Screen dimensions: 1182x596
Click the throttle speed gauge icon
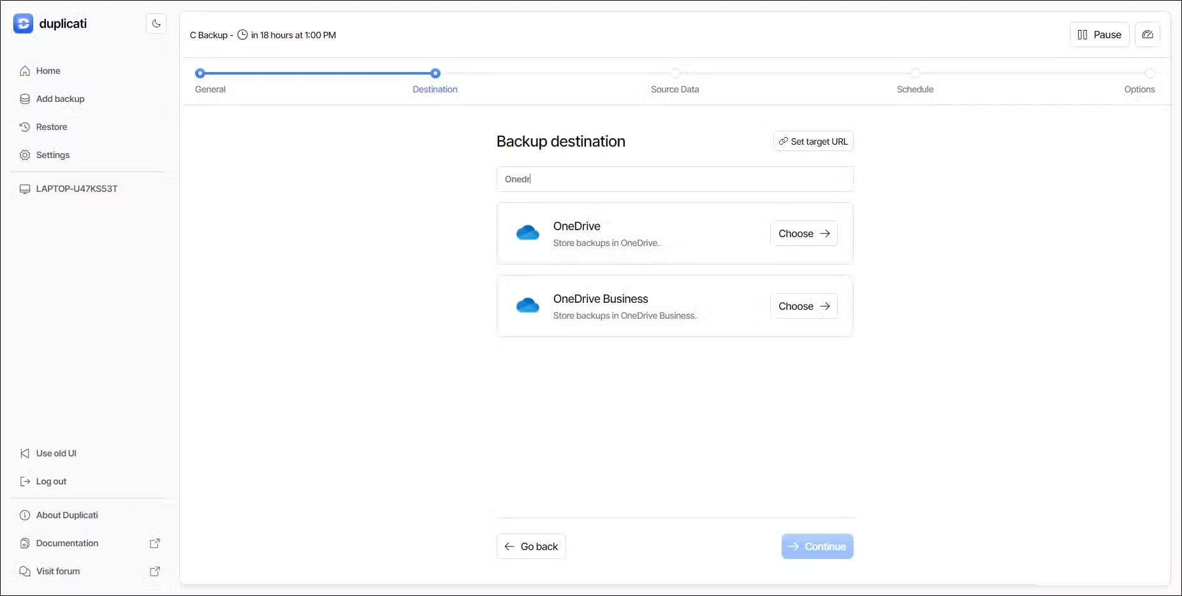pyautogui.click(x=1147, y=34)
